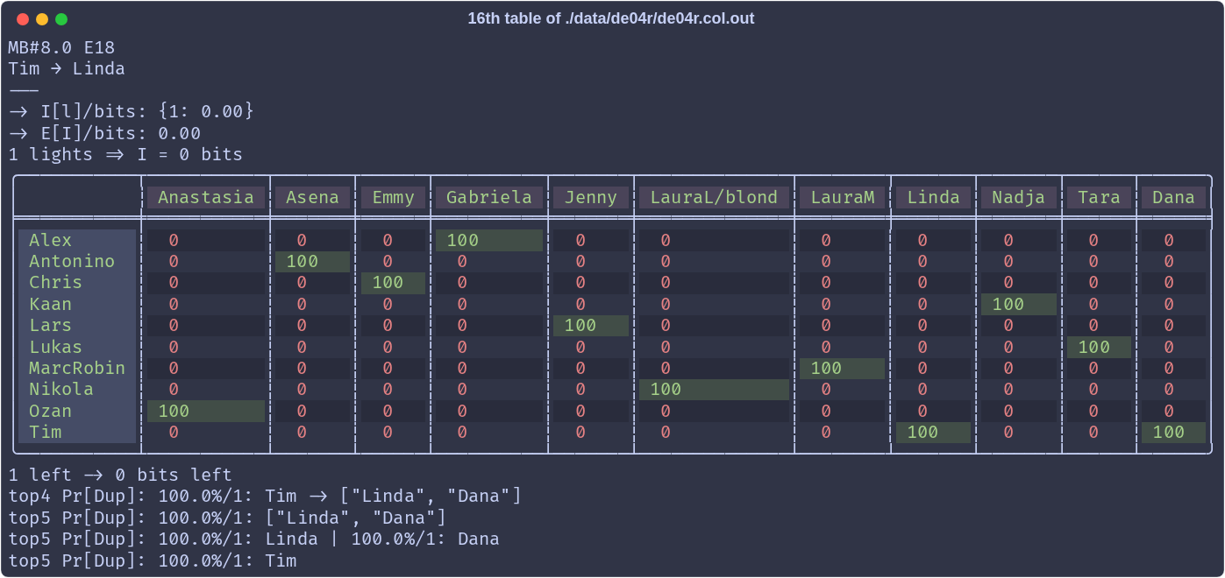Click the Kaan row label
This screenshot has width=1225, height=578.
tap(77, 304)
